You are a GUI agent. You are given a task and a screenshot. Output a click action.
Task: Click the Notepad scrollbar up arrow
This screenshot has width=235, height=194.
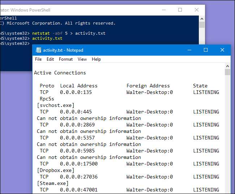pos(227,66)
